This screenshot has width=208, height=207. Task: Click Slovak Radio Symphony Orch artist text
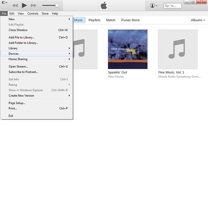pos(179,77)
